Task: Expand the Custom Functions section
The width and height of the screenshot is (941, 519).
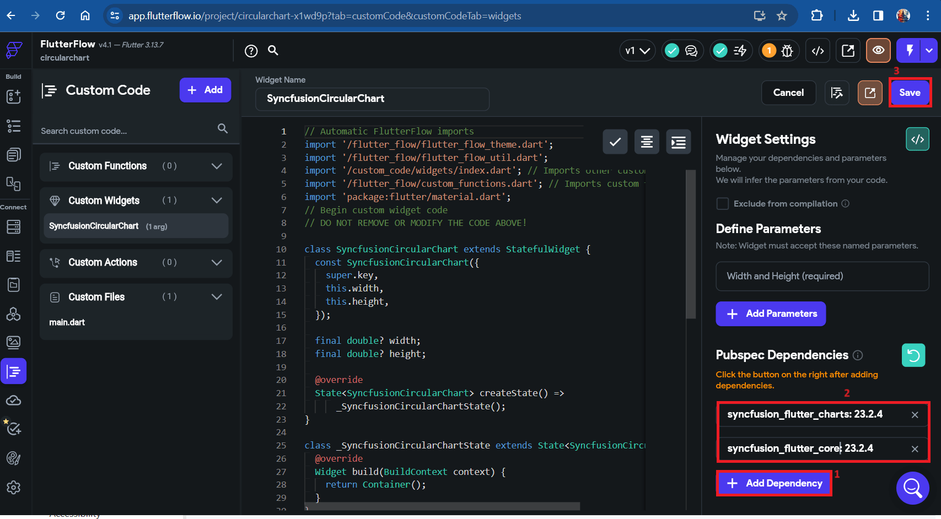Action: pyautogui.click(x=217, y=166)
